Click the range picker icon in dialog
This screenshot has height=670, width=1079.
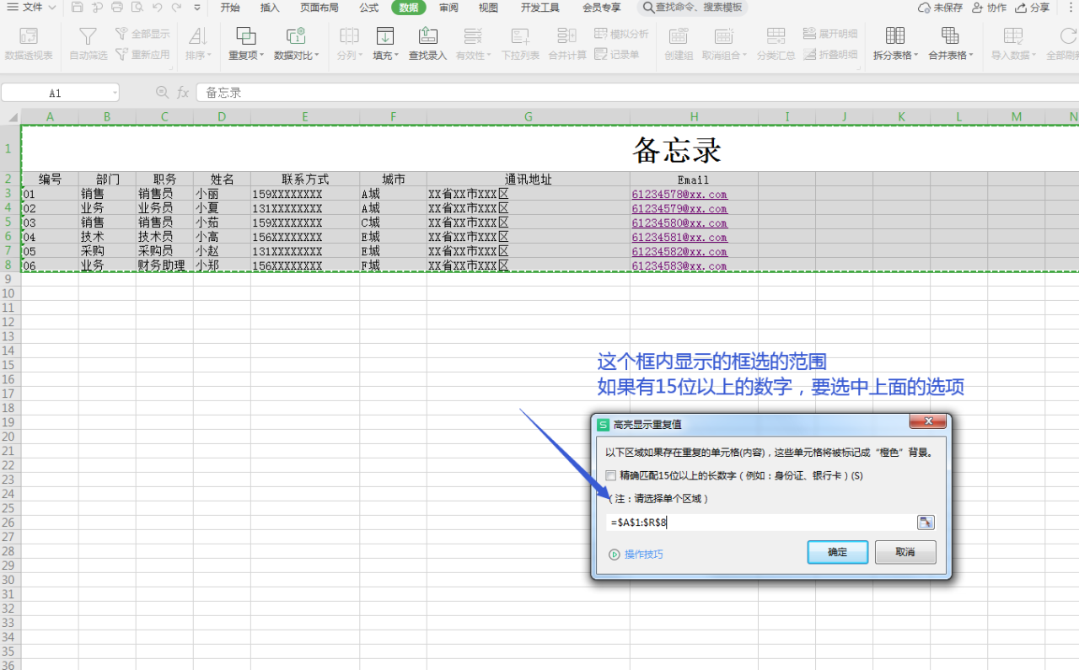pyautogui.click(x=926, y=523)
